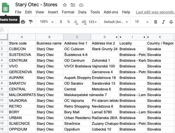Viewport: 175px width, 133px height.
Task: Select the Malokarpatské námestie 7 cell
Action: click(x=77, y=95)
